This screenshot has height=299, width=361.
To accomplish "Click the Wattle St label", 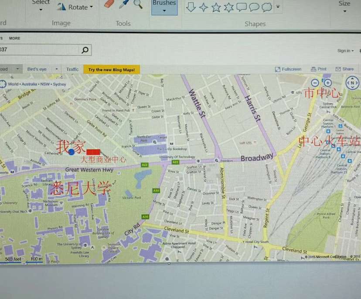I will pyautogui.click(x=197, y=104).
